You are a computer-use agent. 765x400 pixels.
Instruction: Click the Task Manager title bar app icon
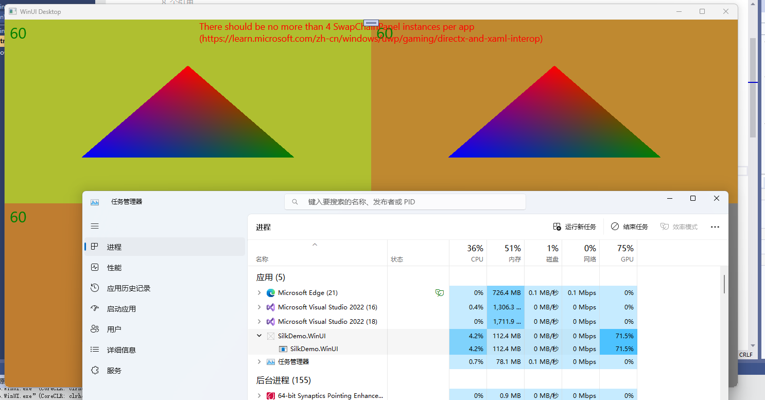click(95, 202)
